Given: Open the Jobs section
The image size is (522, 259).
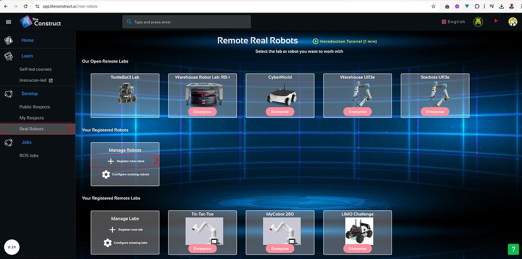Looking at the screenshot, I should click(27, 142).
